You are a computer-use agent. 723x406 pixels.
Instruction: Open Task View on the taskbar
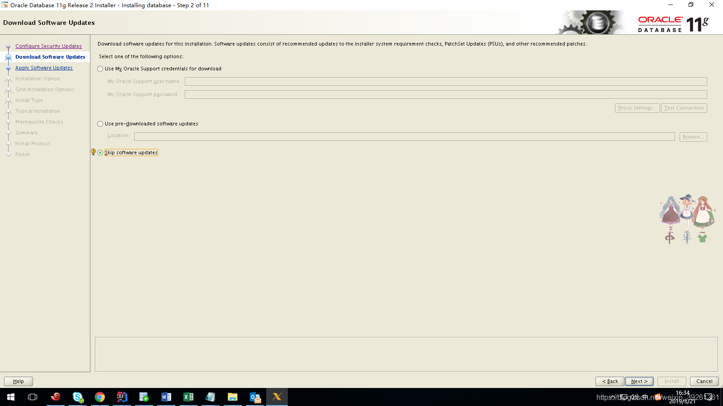pyautogui.click(x=33, y=397)
